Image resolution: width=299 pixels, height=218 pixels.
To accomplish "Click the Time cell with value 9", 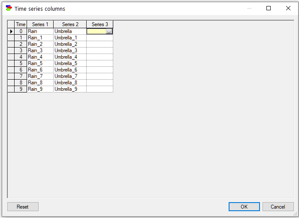I will pyautogui.click(x=21, y=89).
